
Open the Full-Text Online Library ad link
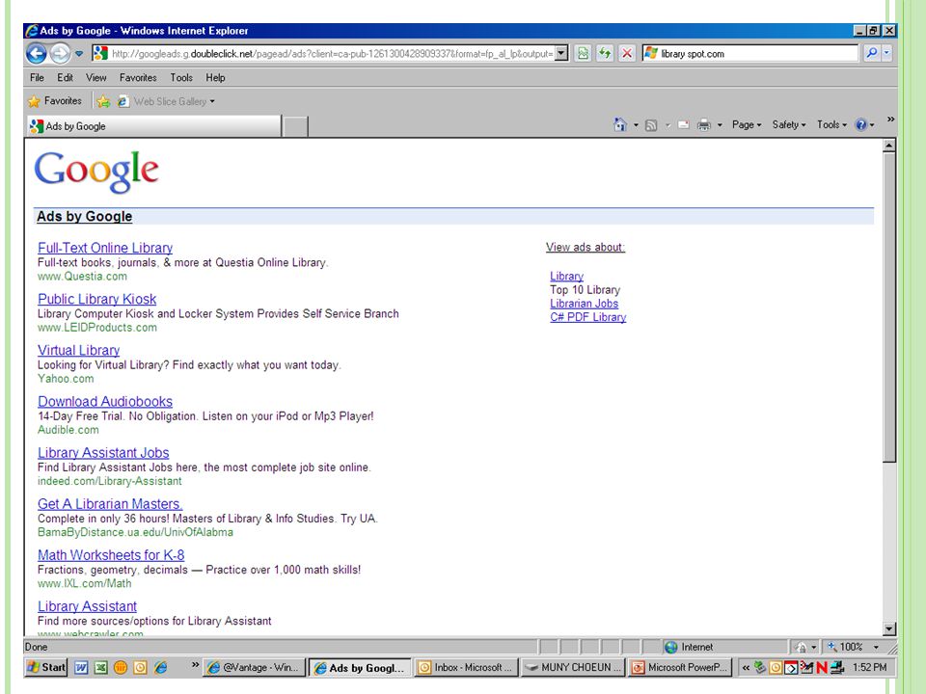105,248
